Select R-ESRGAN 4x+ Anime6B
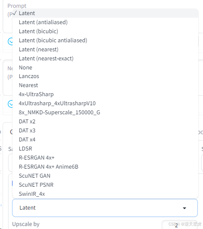The image size is (203, 229). (105, 167)
